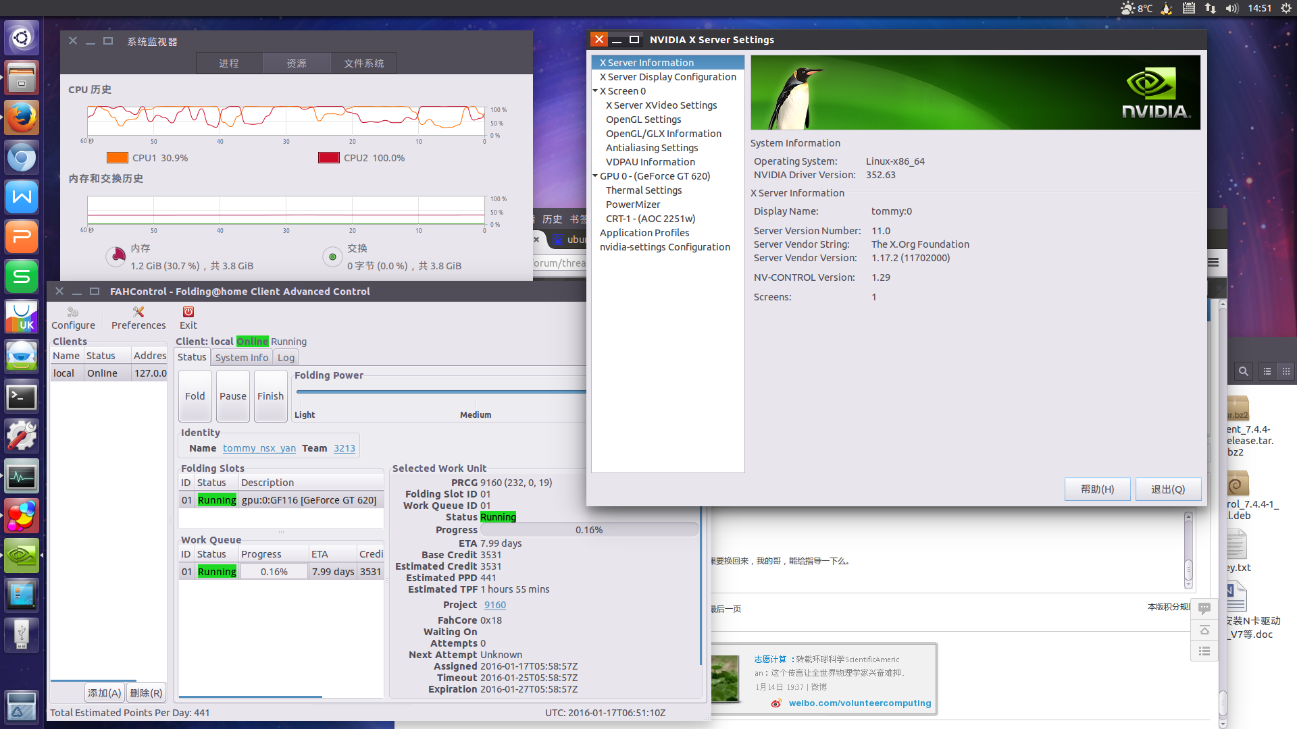Click the Configure toolbar icon in FAHControl
The height and width of the screenshot is (729, 1297).
(73, 318)
